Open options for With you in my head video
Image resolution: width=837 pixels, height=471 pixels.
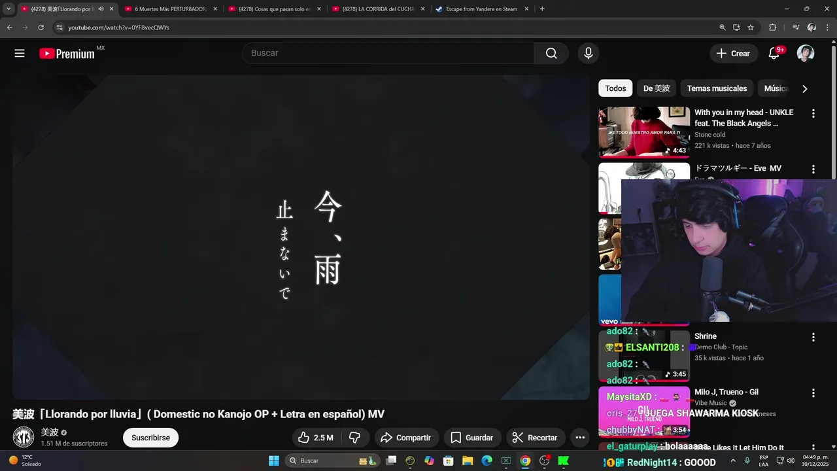[x=813, y=113]
